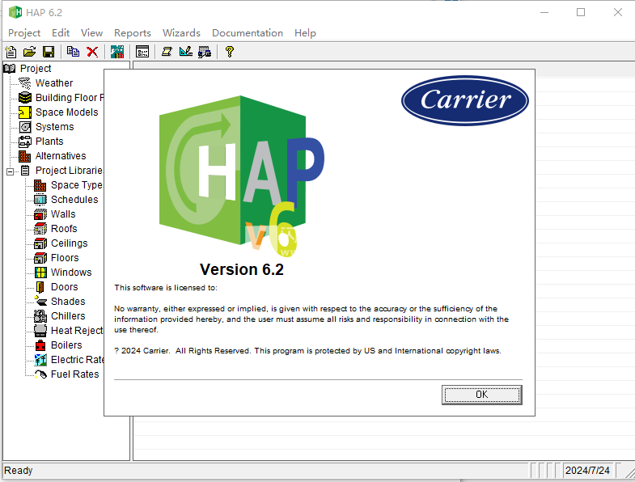Click the Duplicate (copy pages) toolbar icon
Viewport: 635px width, 482px height.
(x=73, y=52)
